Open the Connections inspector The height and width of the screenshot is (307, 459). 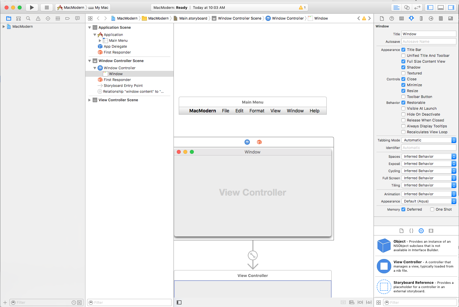[x=431, y=18]
